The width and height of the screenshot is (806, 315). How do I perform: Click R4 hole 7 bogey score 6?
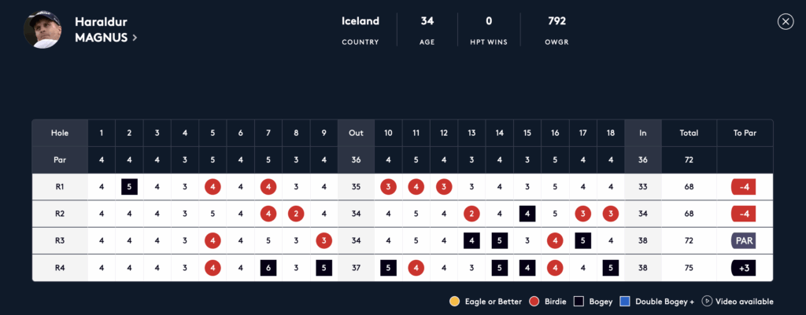[268, 267]
